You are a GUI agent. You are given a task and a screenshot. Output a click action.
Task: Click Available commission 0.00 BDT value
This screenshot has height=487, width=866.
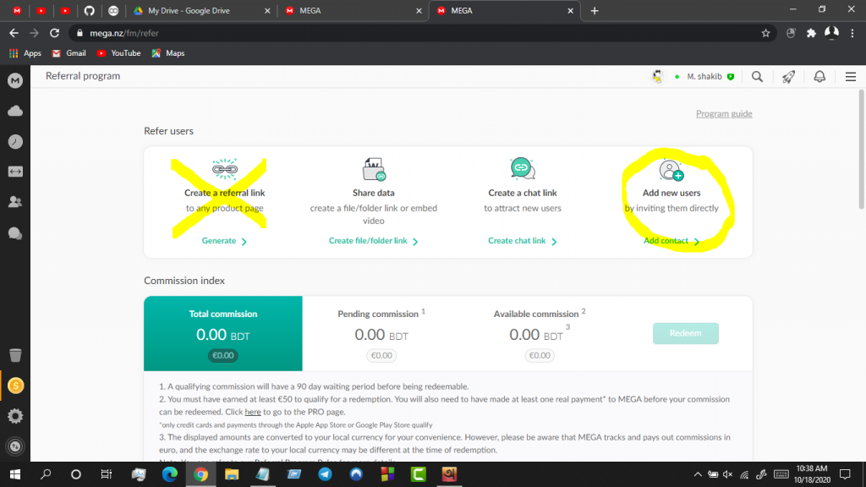click(535, 335)
